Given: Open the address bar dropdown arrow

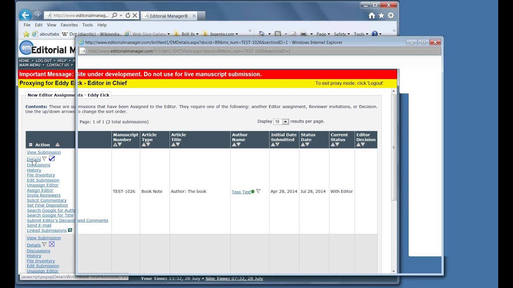Looking at the screenshot, I should 121,16.
